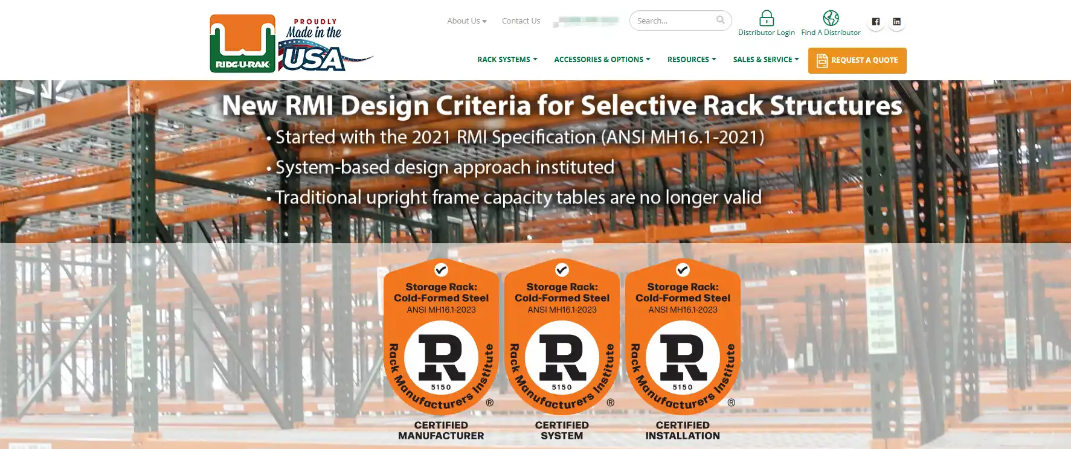Open the Distributor Login padlock icon
The image size is (1071, 449).
(x=767, y=18)
